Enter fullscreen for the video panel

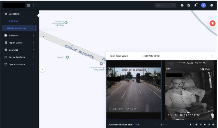point(209,124)
